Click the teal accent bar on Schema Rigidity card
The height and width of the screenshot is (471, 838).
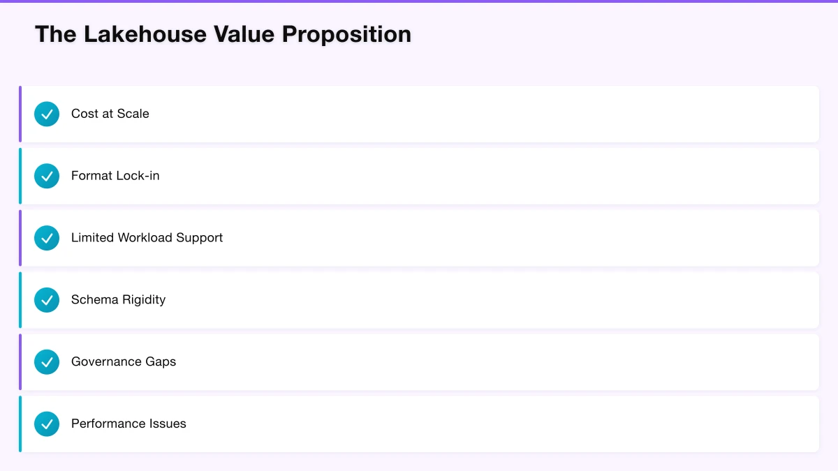(x=20, y=300)
